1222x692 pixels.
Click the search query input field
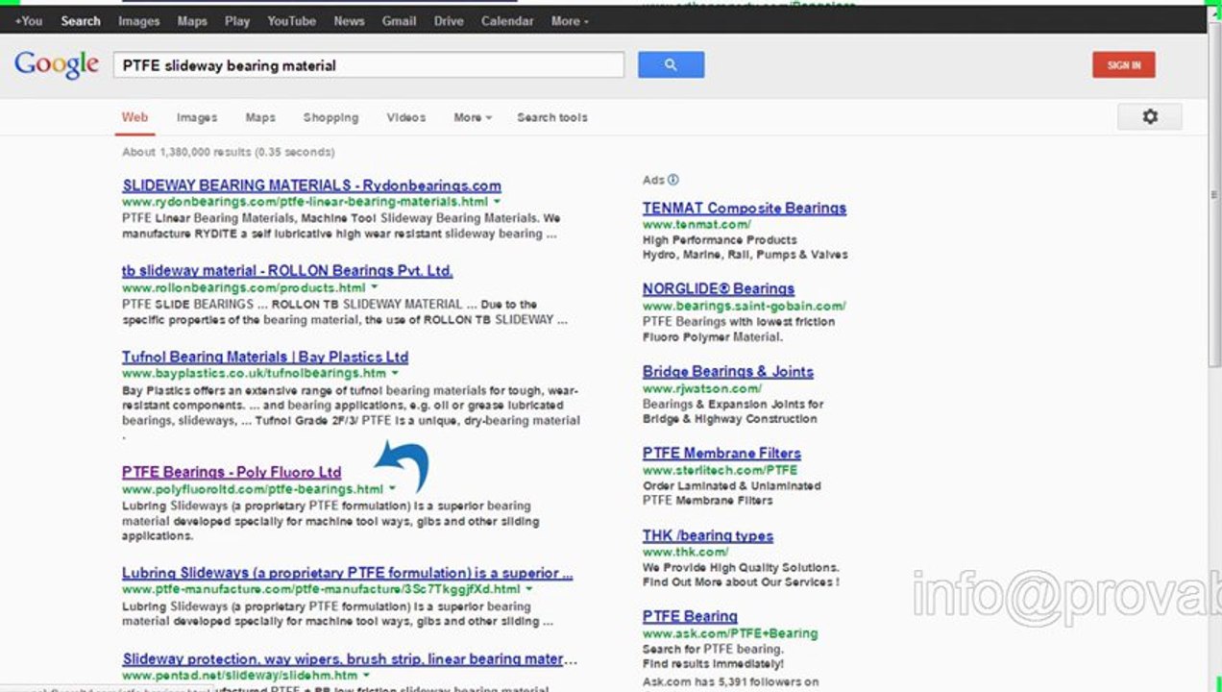pos(369,65)
